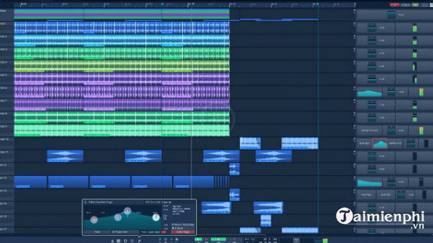Image resolution: width=433 pixels, height=243 pixels.
Task: Select first audio clip on Track 11
Action: [65, 156]
